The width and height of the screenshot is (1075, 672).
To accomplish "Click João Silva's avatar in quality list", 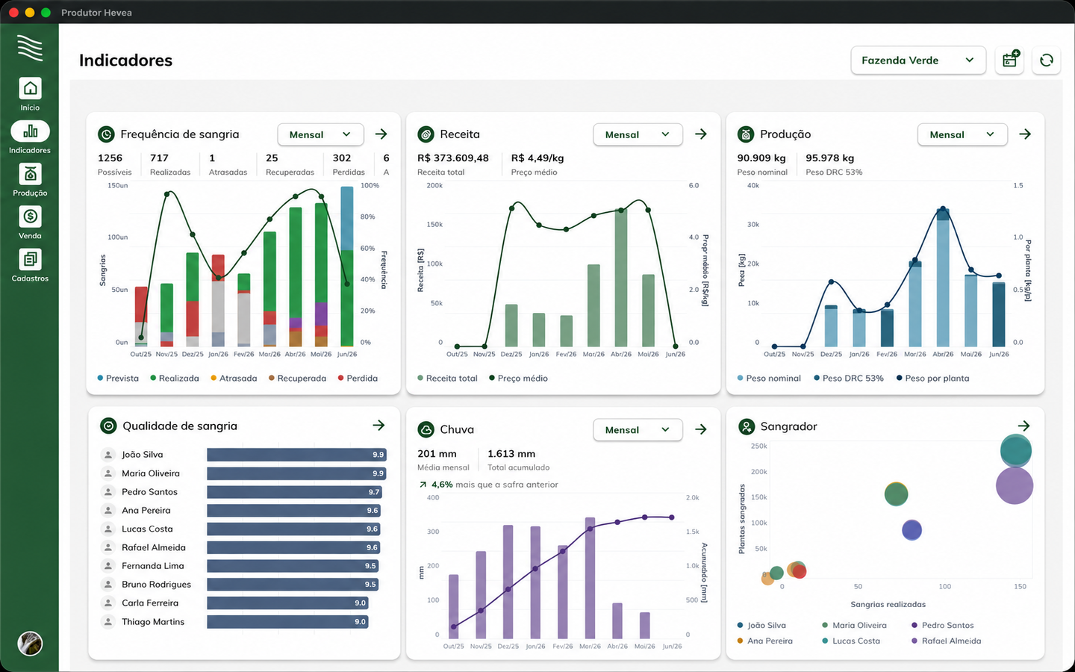I will tap(108, 454).
